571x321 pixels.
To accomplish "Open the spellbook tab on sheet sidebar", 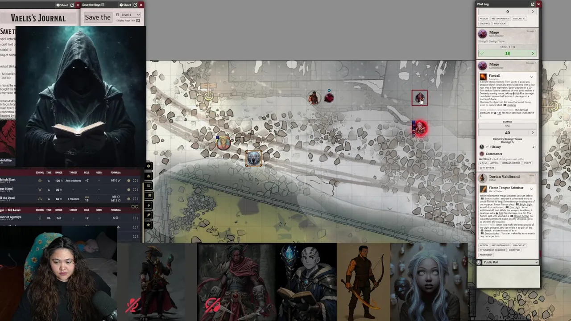I will [x=149, y=195].
